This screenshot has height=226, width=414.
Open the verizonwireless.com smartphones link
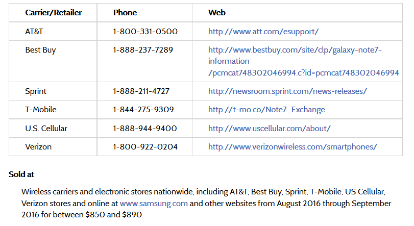pyautogui.click(x=293, y=147)
